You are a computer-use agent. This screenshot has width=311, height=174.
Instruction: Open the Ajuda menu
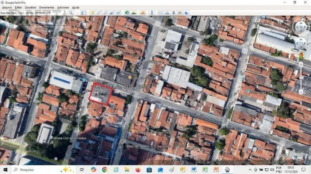(x=76, y=8)
